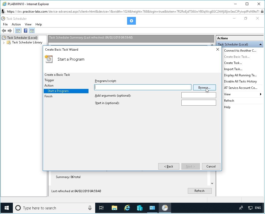Image resolution: width=265 pixels, height=214 pixels.
Task: Click the Internet Explorer address bar URL
Action: pyautogui.click(x=133, y=12)
